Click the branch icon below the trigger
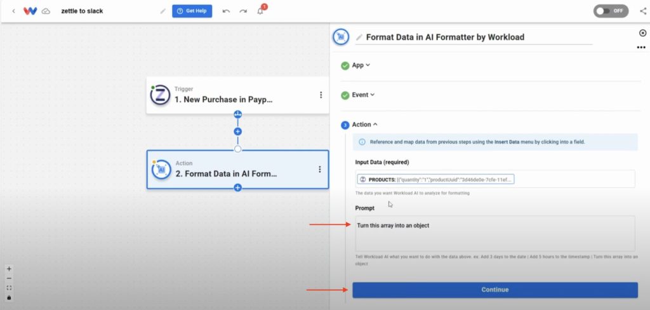650x310 pixels. pyautogui.click(x=237, y=114)
